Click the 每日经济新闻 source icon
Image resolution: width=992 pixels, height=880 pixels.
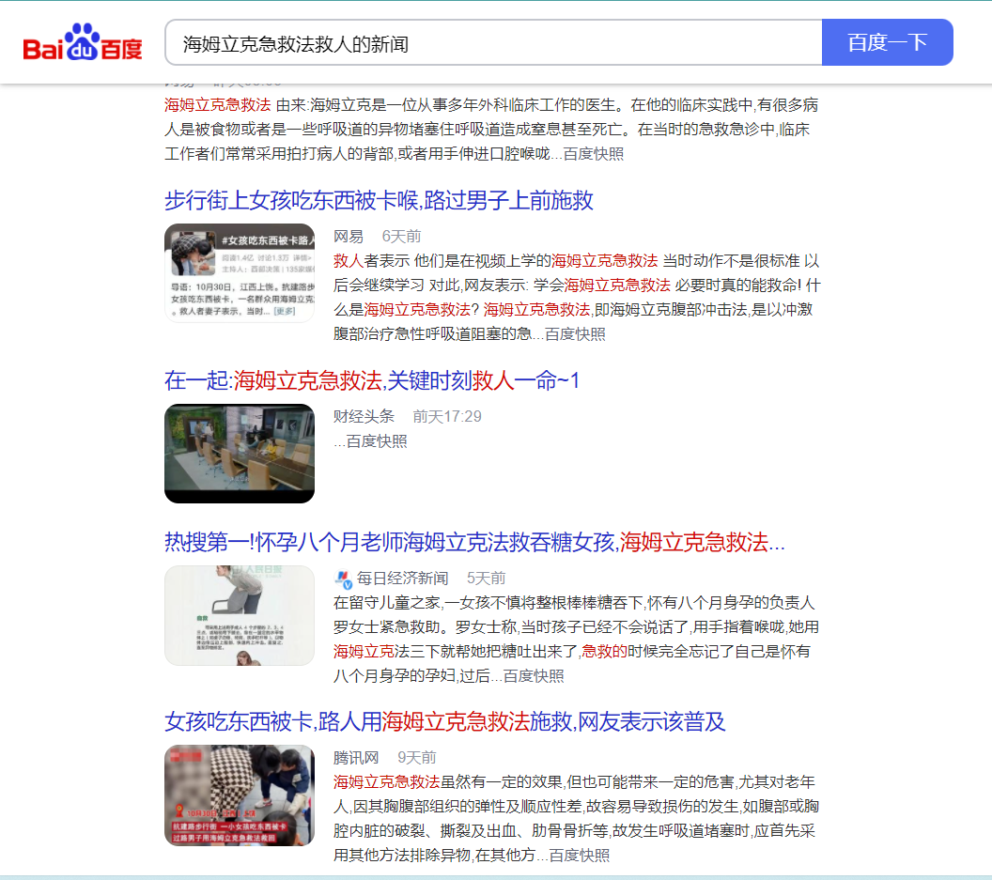tap(343, 579)
